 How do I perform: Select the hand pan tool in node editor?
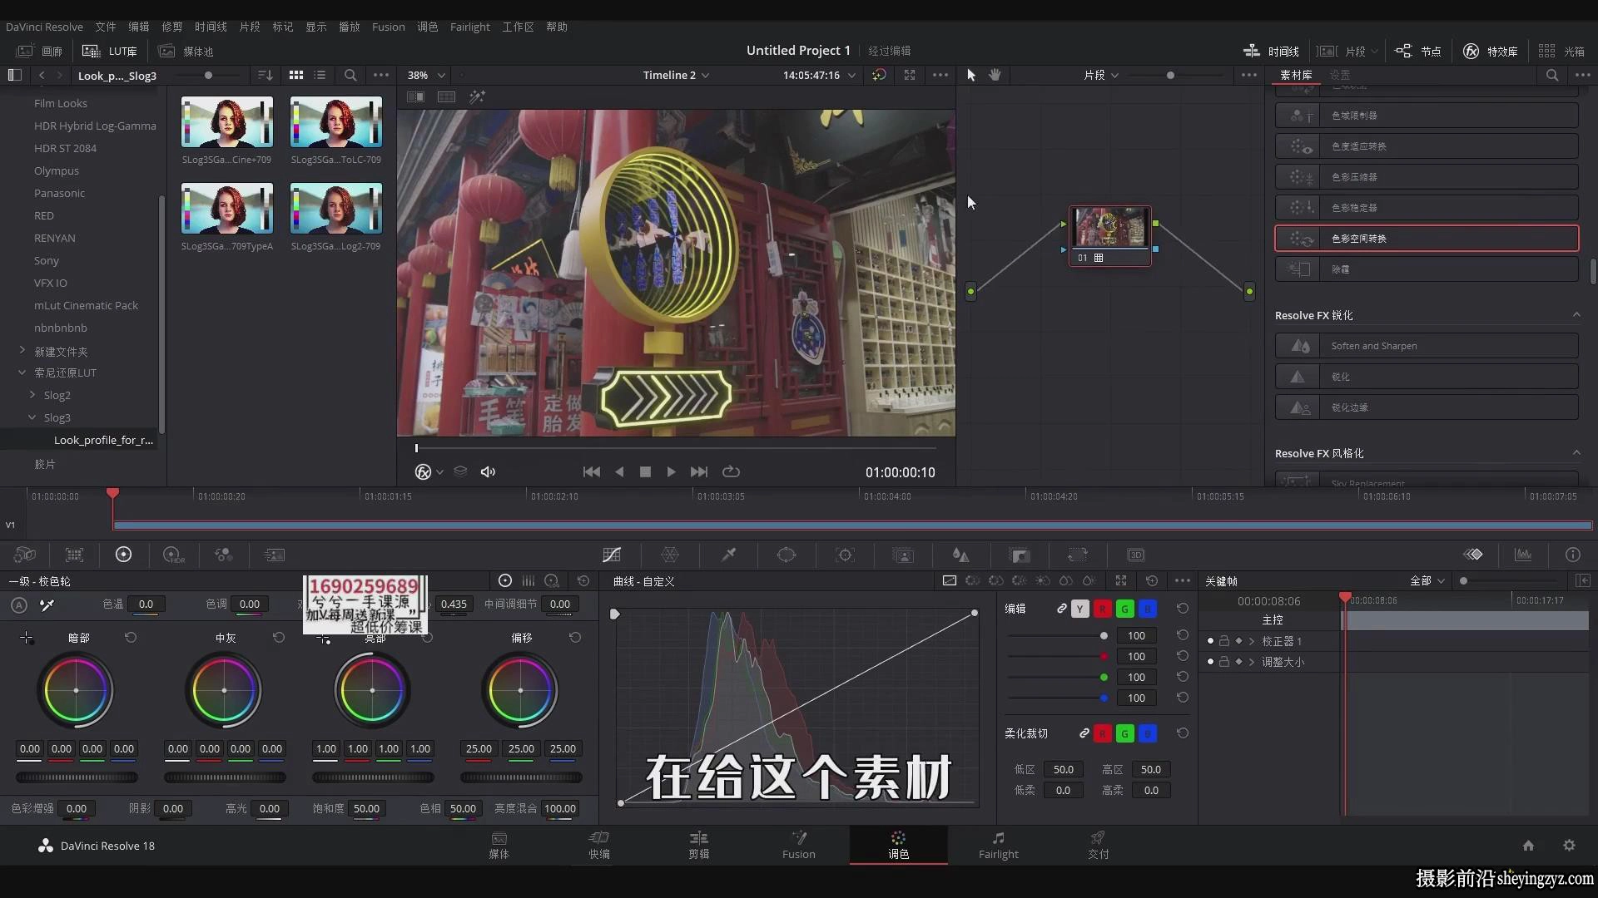coord(995,75)
